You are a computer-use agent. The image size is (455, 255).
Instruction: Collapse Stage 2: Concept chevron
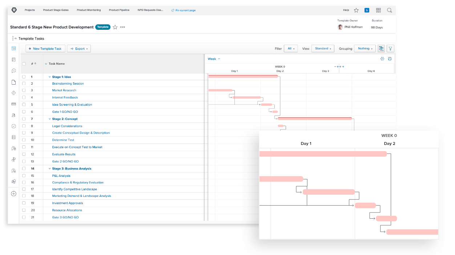(x=49, y=119)
